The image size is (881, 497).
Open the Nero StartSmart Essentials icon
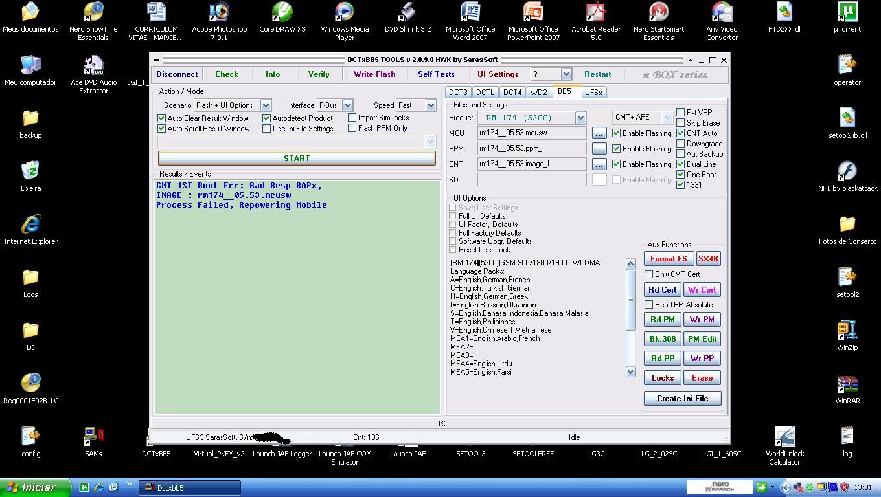point(658,21)
